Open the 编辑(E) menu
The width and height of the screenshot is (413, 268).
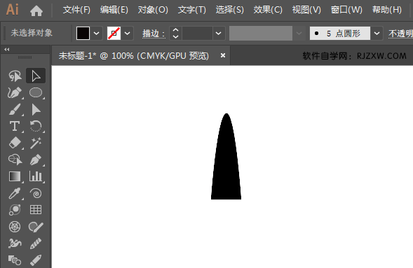114,10
